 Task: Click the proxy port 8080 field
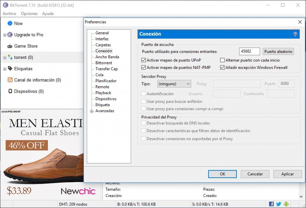point(286,84)
